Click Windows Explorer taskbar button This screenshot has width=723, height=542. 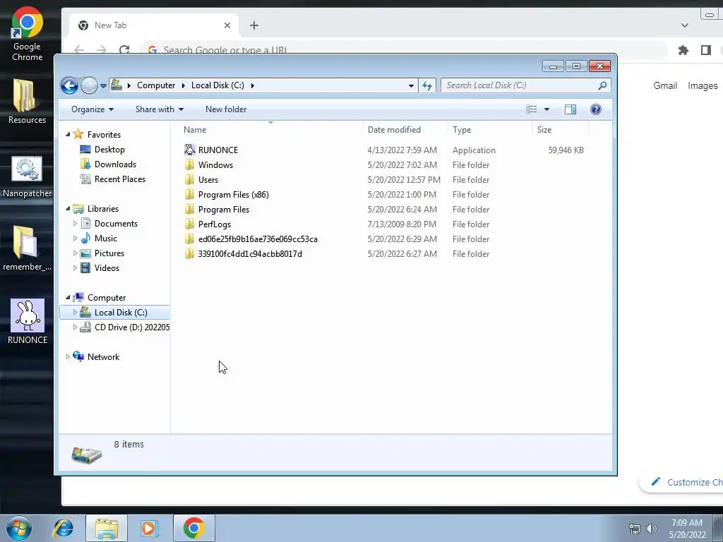107,528
